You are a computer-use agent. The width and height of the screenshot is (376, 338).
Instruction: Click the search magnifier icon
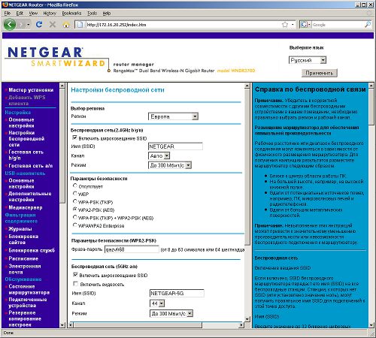click(x=368, y=25)
